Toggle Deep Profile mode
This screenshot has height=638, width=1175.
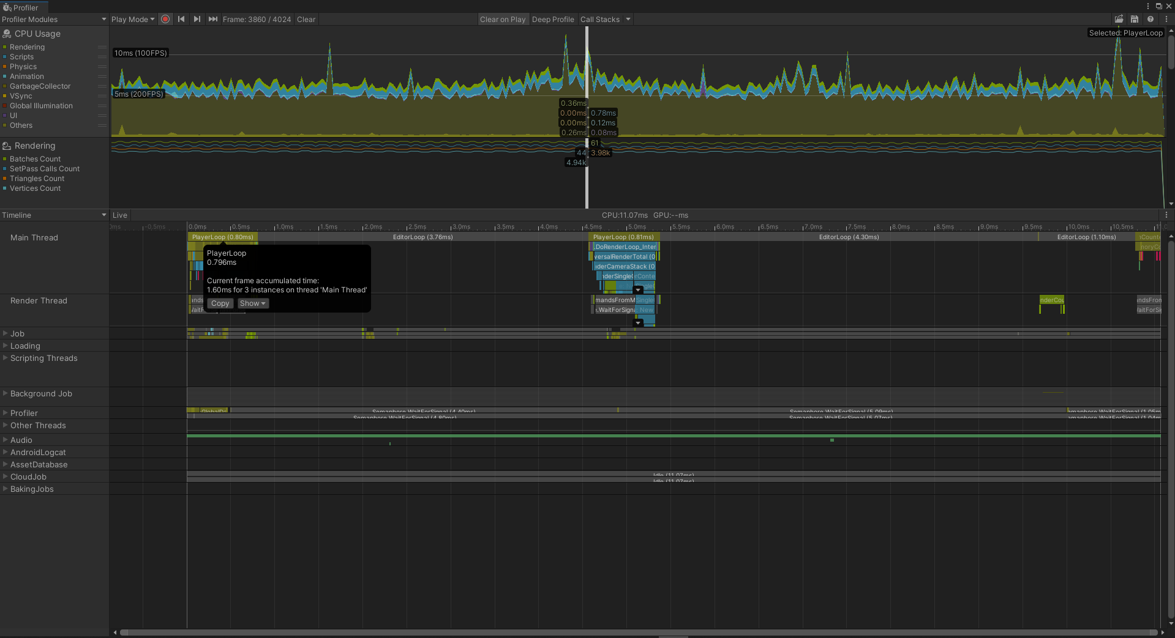(553, 19)
